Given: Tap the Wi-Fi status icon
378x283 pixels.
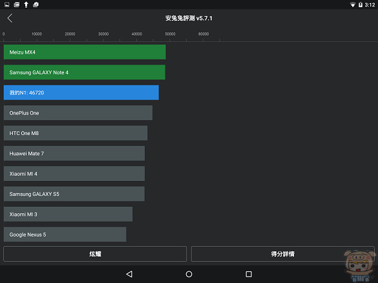Looking at the screenshot, I should (x=353, y=5).
